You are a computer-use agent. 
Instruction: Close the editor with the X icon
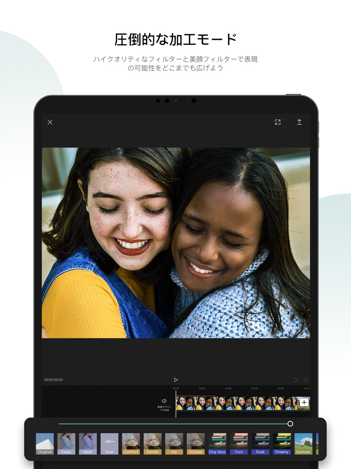pyautogui.click(x=50, y=122)
